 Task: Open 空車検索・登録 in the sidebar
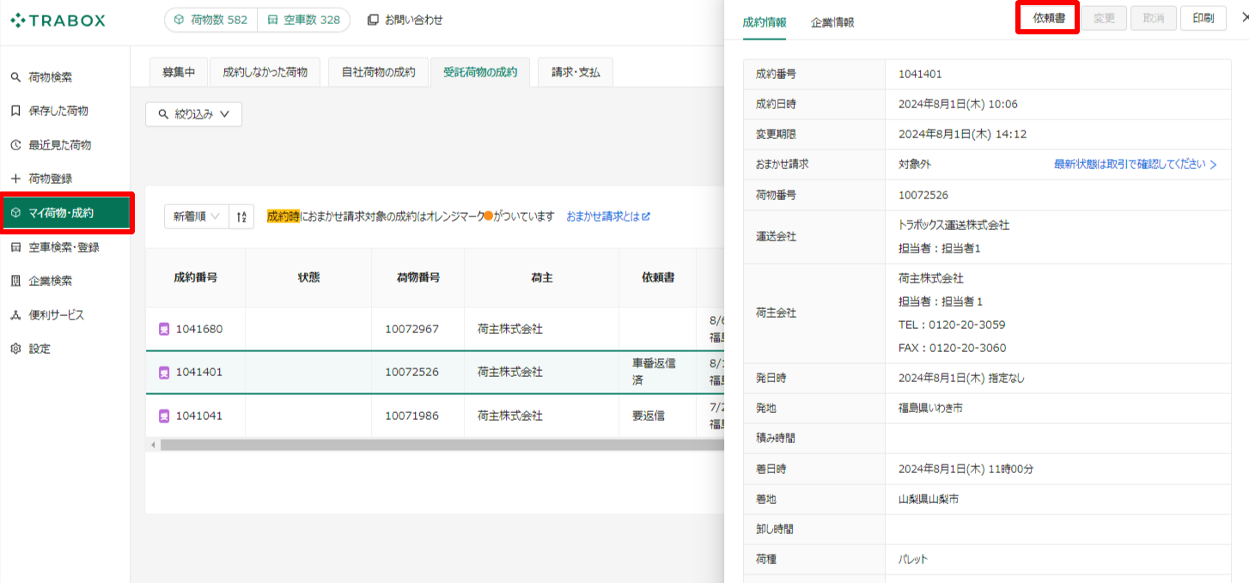pyautogui.click(x=64, y=247)
